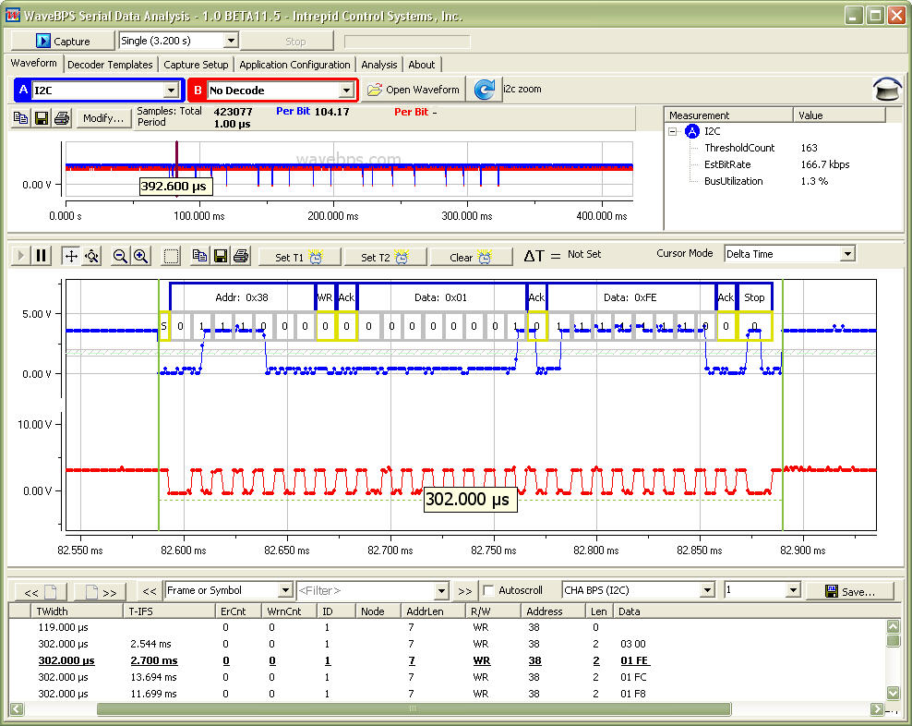Save waveform using the floppy icon before Set T1
The image size is (912, 726).
point(221,256)
